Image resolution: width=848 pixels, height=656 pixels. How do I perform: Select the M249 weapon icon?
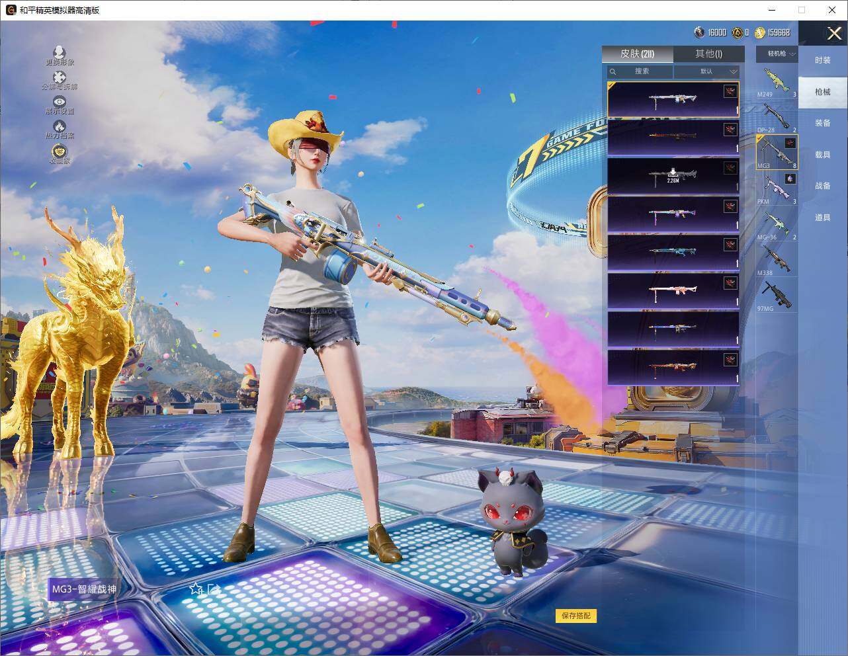click(776, 81)
